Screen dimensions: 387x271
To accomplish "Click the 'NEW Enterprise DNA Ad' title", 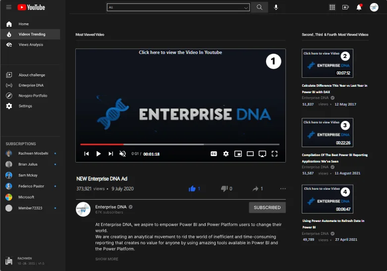I will pyautogui.click(x=102, y=179).
